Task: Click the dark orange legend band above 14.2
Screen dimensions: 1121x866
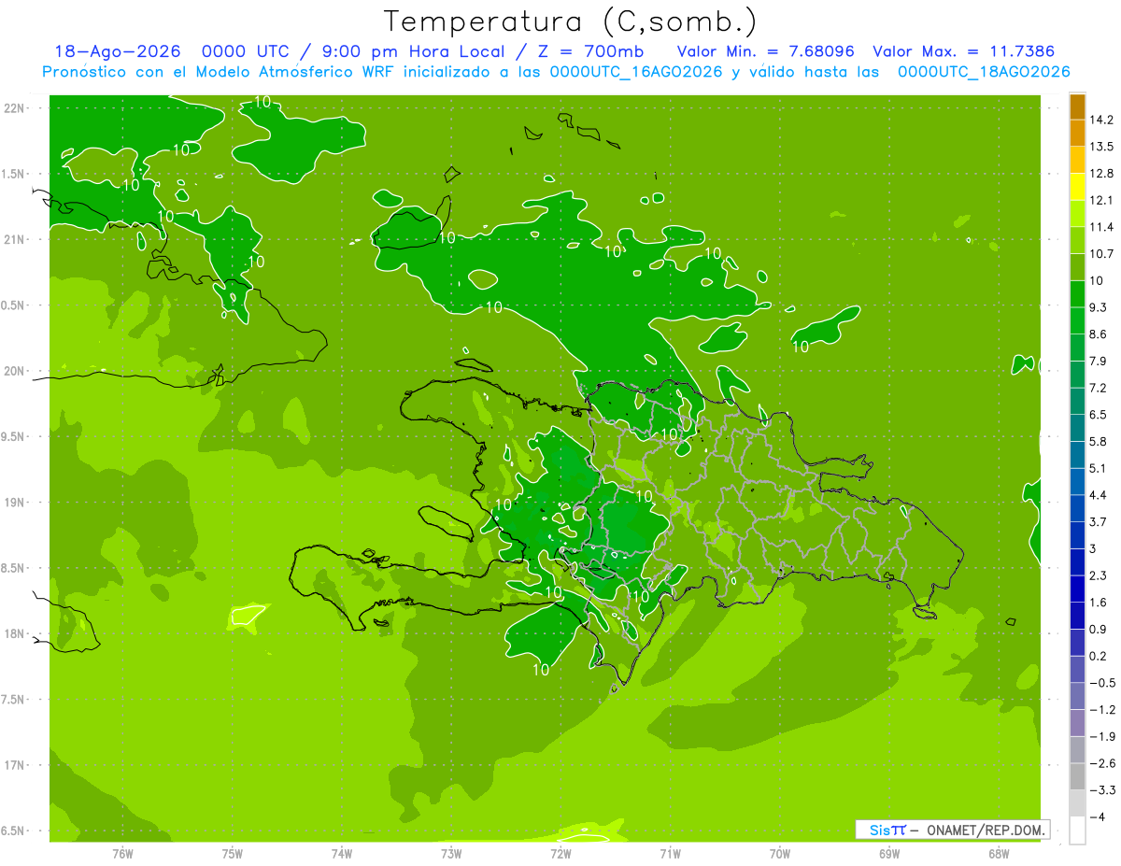Action: pyautogui.click(x=1077, y=107)
